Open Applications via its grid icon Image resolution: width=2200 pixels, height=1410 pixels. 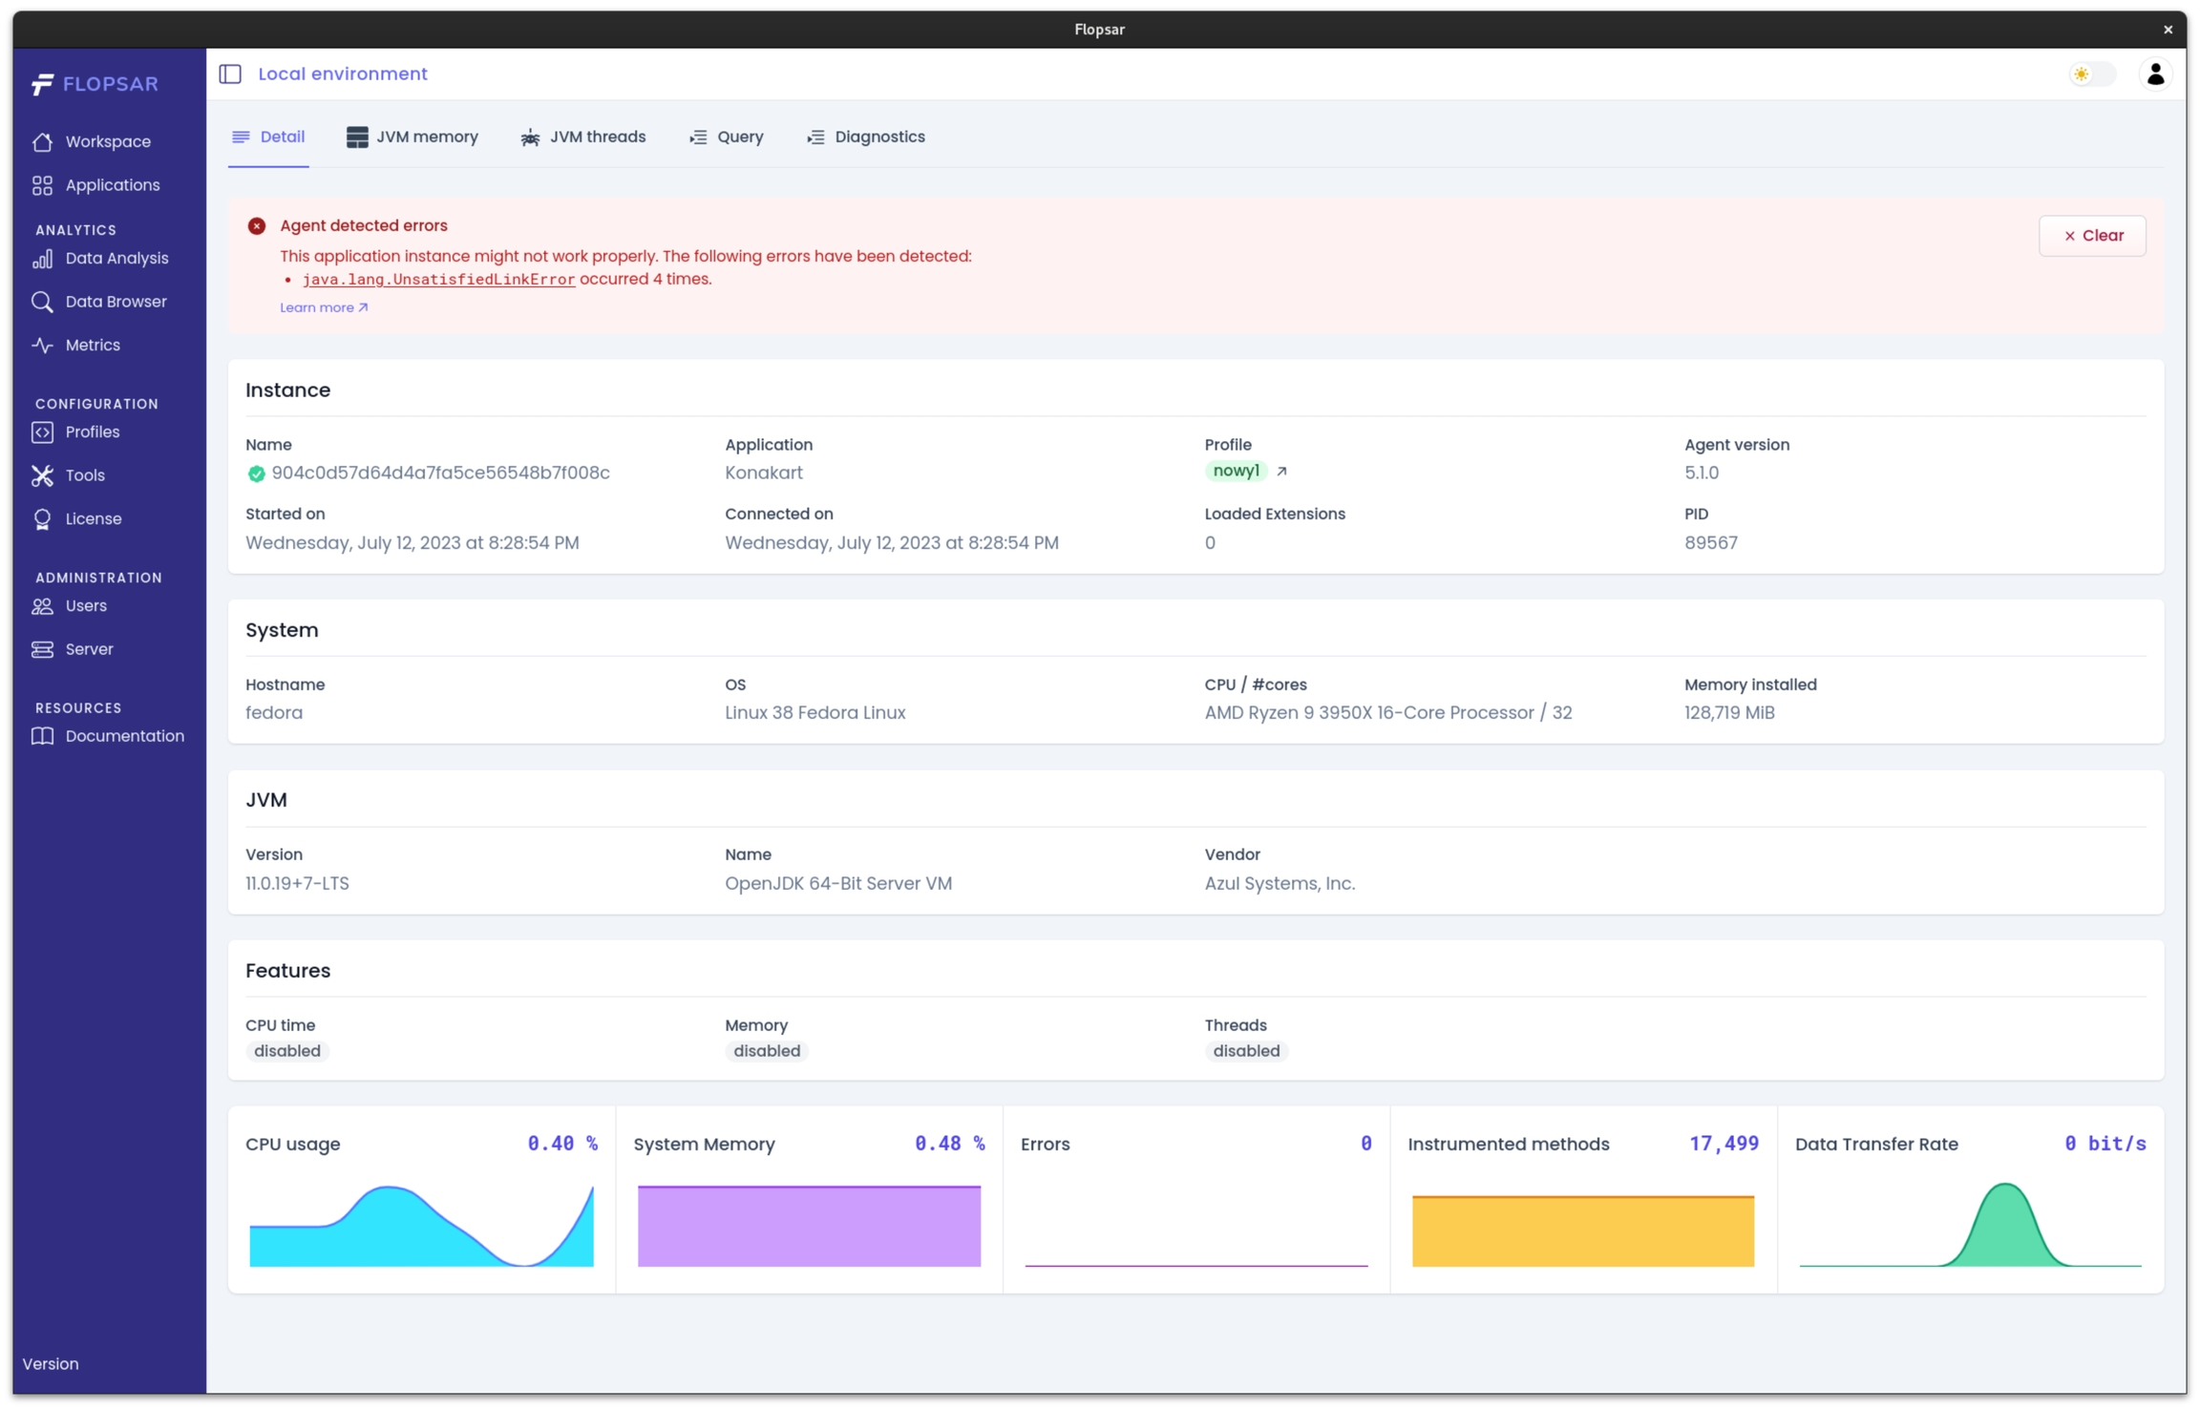coord(42,185)
